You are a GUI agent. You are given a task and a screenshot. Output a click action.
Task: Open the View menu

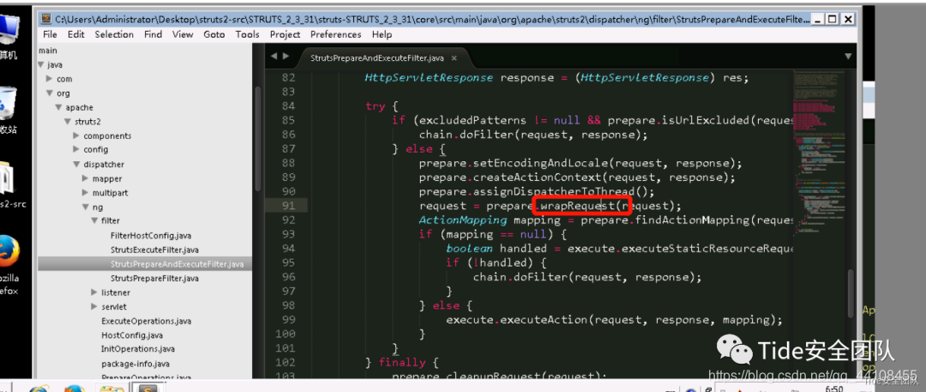[183, 34]
